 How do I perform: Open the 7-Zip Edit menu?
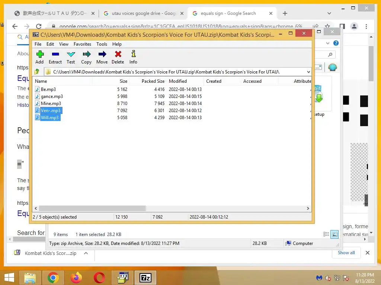[50, 44]
